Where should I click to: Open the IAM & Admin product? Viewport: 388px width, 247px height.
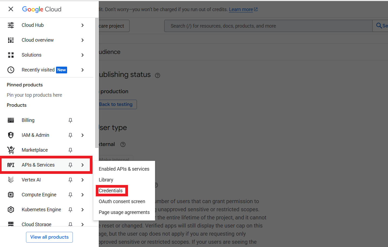point(35,135)
